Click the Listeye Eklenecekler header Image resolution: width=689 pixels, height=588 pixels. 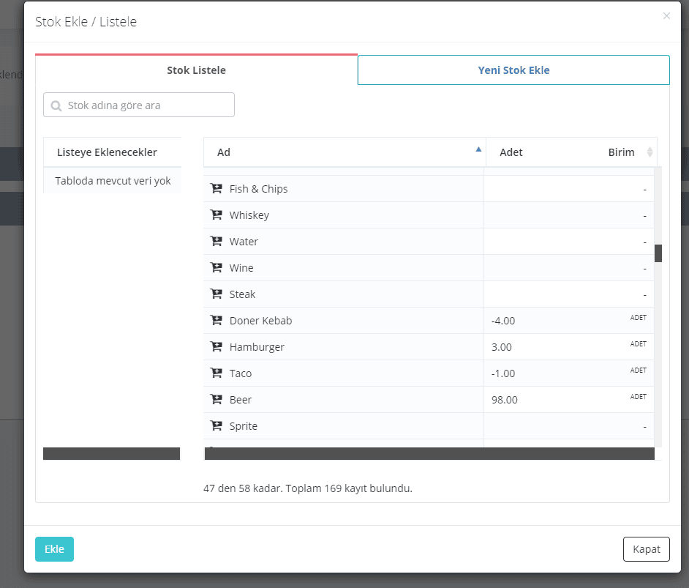(x=107, y=152)
